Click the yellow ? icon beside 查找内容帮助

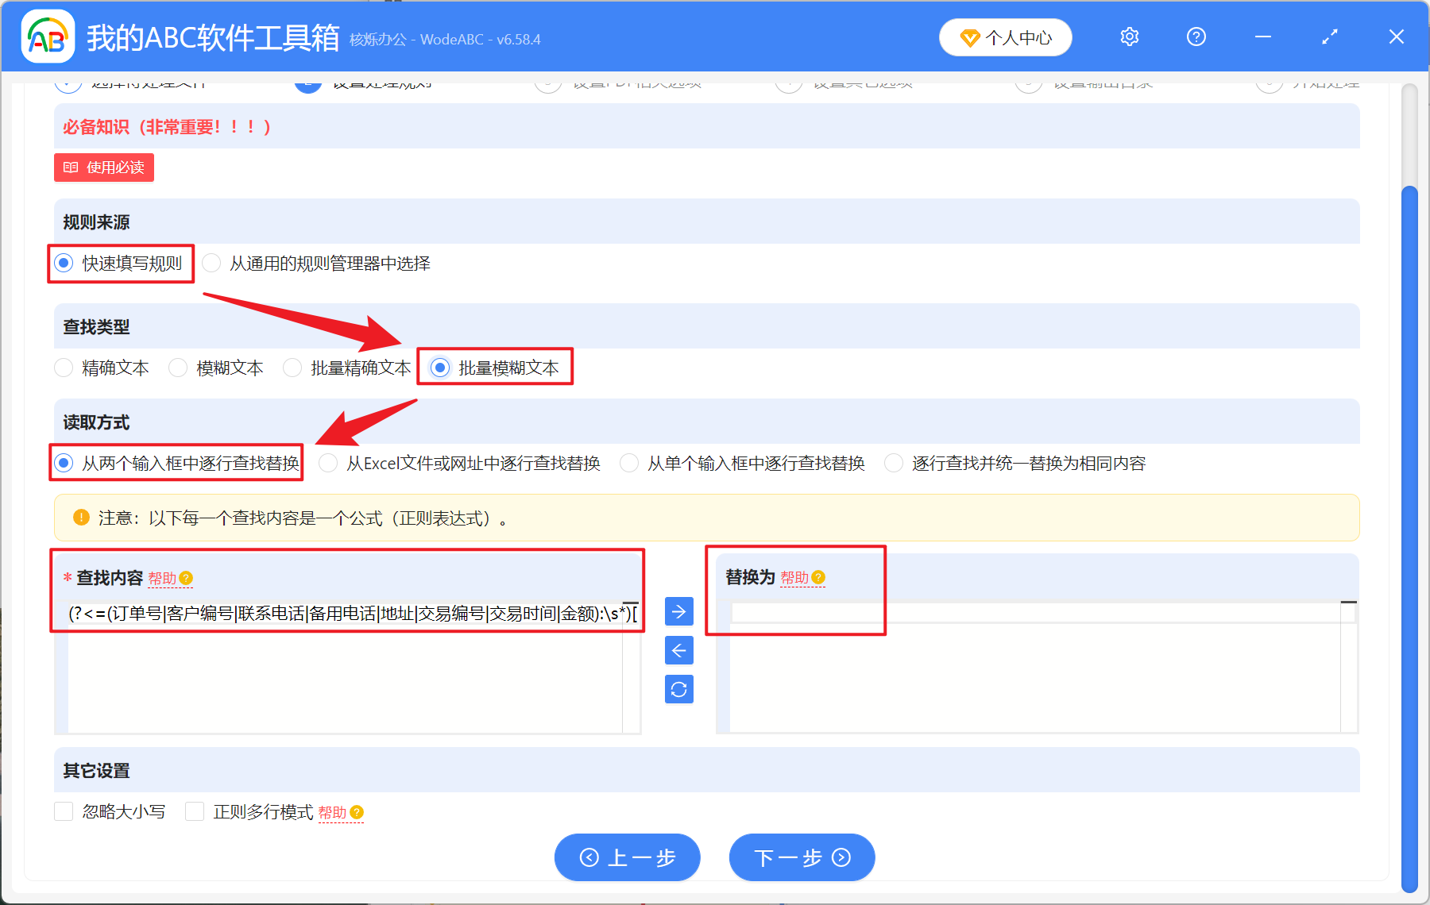[187, 579]
